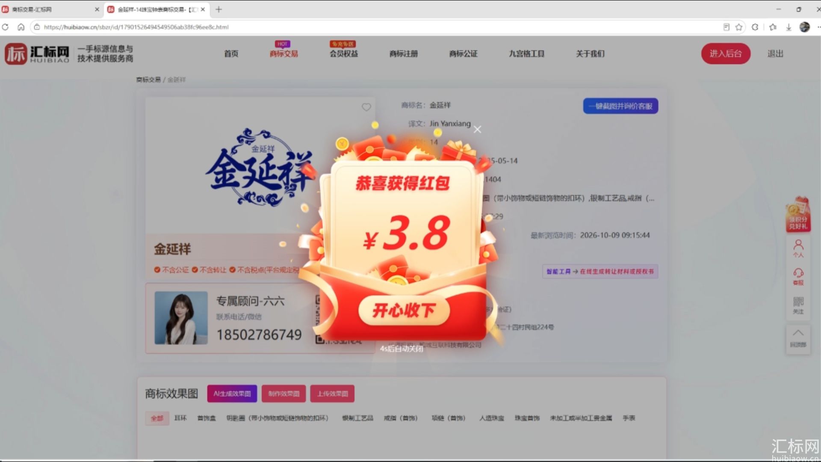
Task: Open the 九宫格工具 nav item
Action: pyautogui.click(x=526, y=53)
